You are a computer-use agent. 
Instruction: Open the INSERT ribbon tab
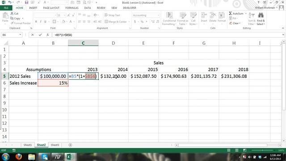(33, 8)
